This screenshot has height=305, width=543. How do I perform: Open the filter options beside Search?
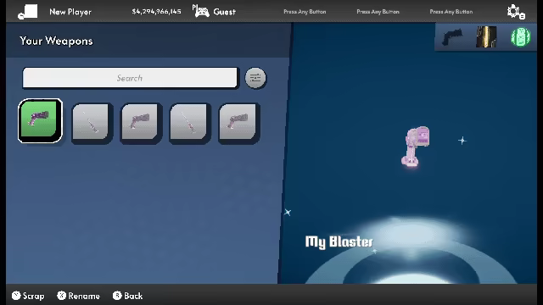255,78
